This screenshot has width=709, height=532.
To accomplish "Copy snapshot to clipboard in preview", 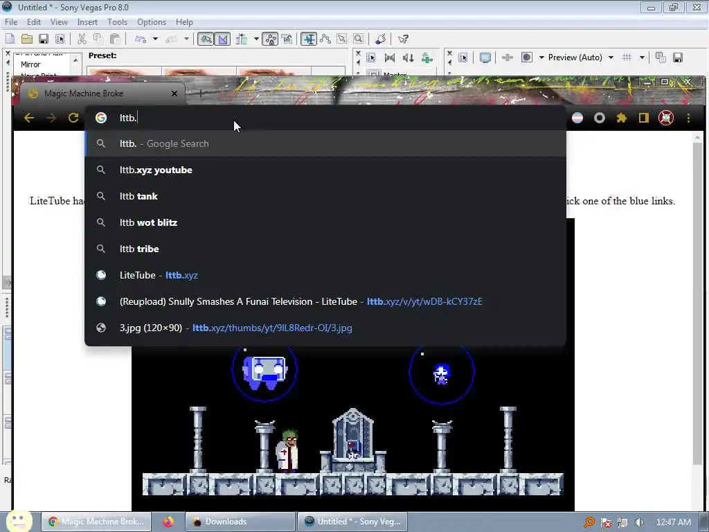I will [x=661, y=57].
